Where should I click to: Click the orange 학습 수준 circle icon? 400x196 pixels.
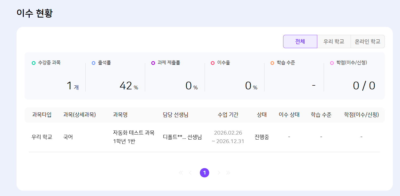[x=272, y=63]
